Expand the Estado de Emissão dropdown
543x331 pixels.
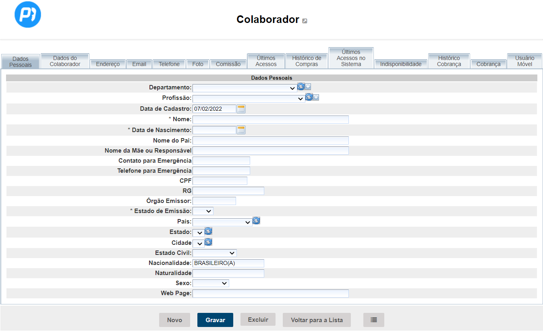coord(203,211)
